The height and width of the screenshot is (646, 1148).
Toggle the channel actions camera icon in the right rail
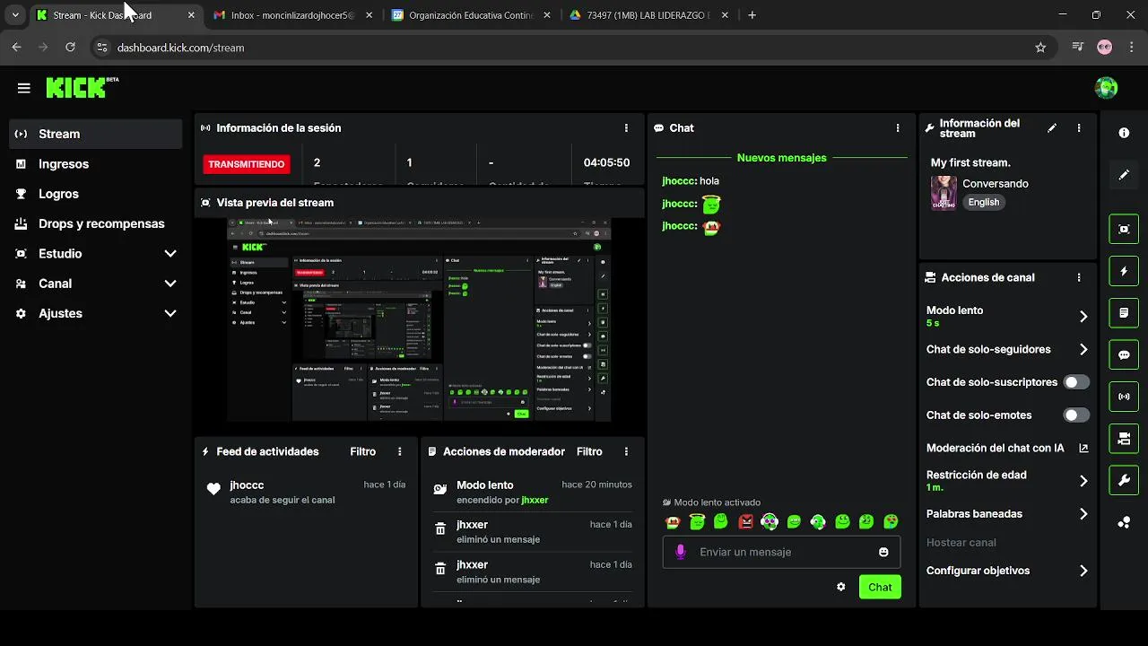pos(1124,439)
